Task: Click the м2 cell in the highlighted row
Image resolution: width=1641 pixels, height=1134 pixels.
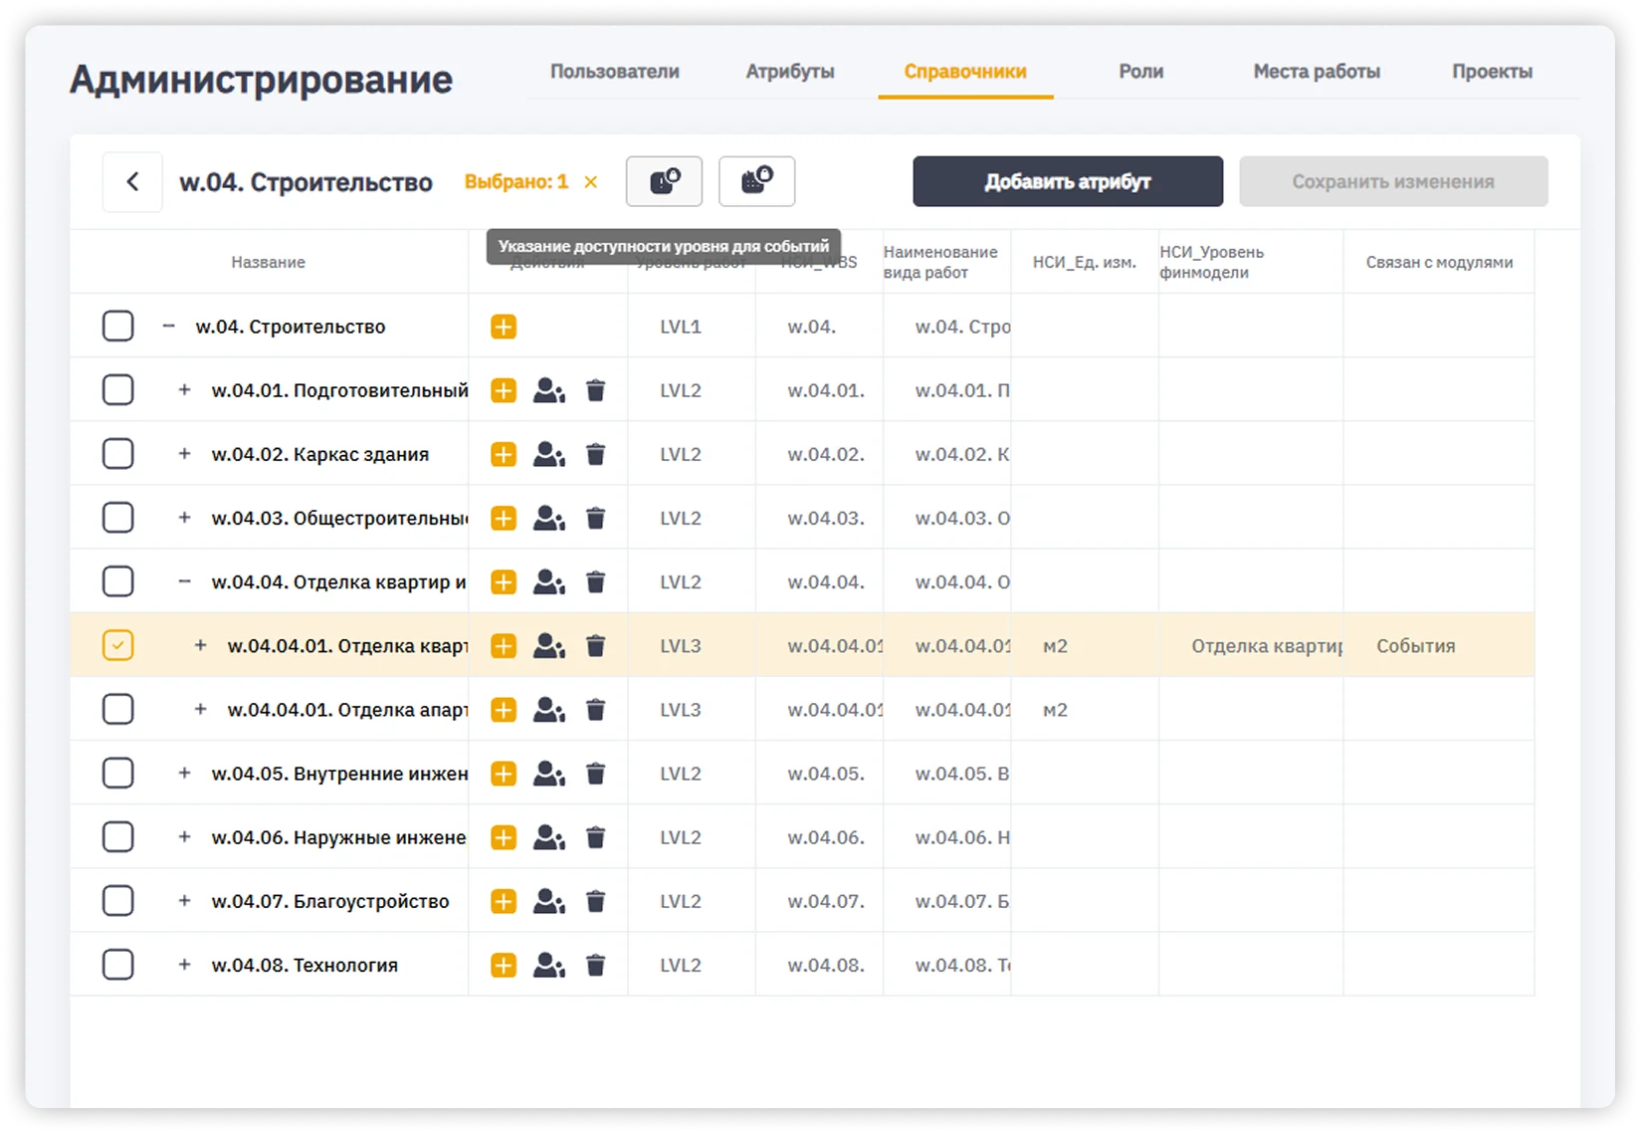Action: [1056, 646]
